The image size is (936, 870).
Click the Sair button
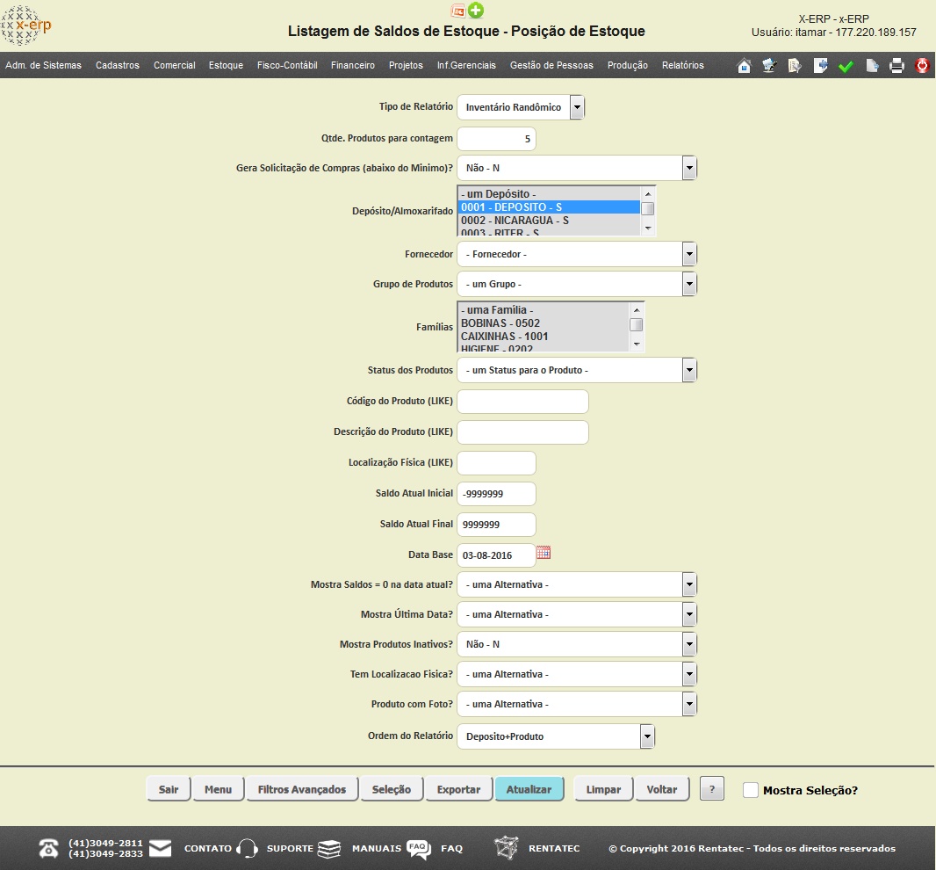[x=169, y=789]
